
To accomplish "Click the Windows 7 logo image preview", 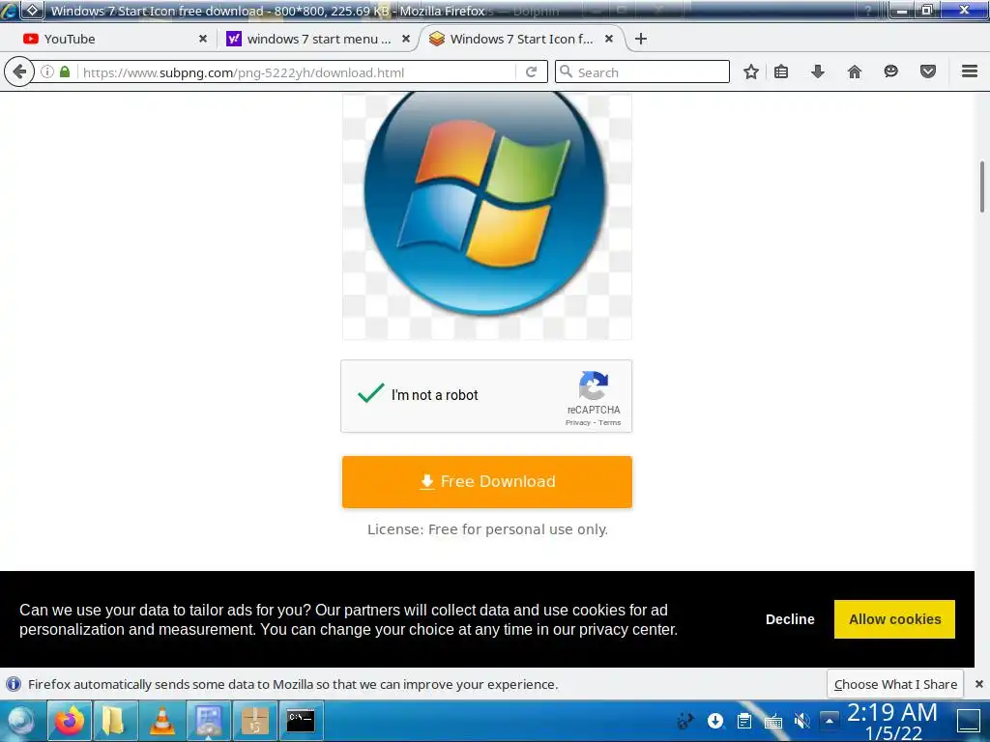I will click(487, 215).
